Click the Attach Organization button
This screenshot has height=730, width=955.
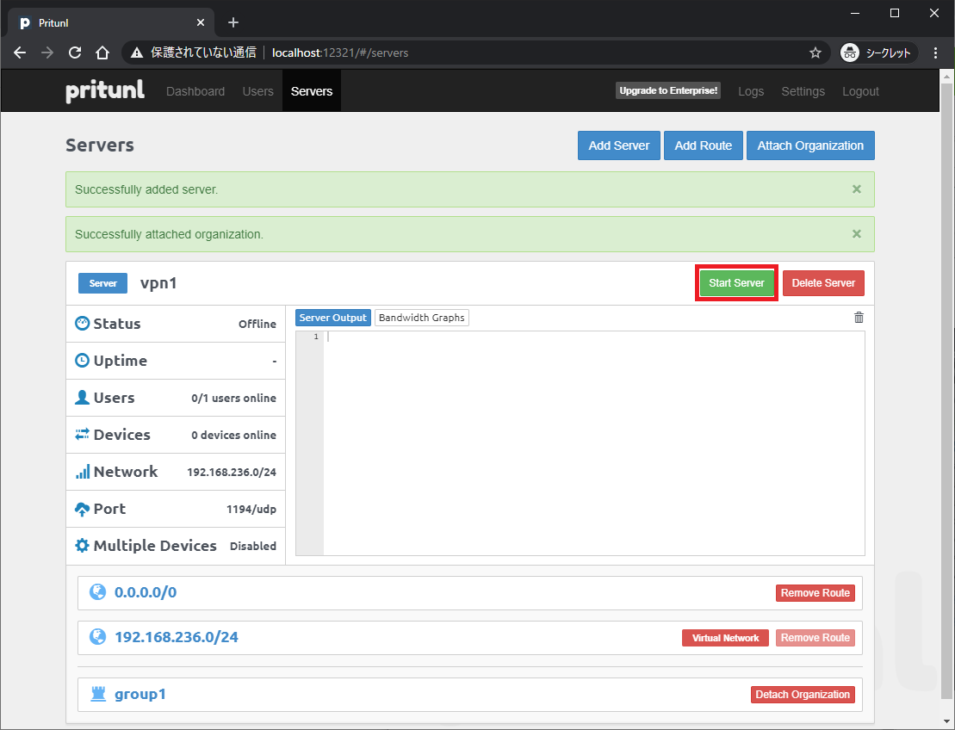810,145
